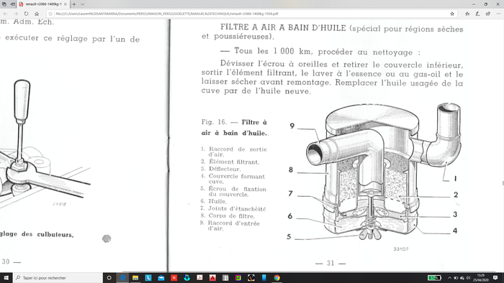Viewport: 504px width, 283px height.
Task: Click the heading 'FILTRE A AIR A BAIN D'HUILE'
Action: (283, 27)
